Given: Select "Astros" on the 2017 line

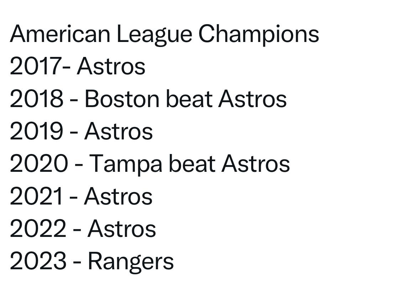Looking at the screenshot, I should [x=111, y=67].
